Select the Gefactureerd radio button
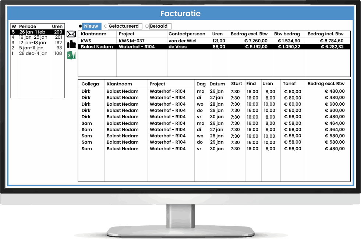 tap(106, 26)
